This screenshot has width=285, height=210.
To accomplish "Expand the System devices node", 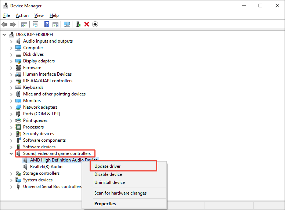I will (11, 180).
